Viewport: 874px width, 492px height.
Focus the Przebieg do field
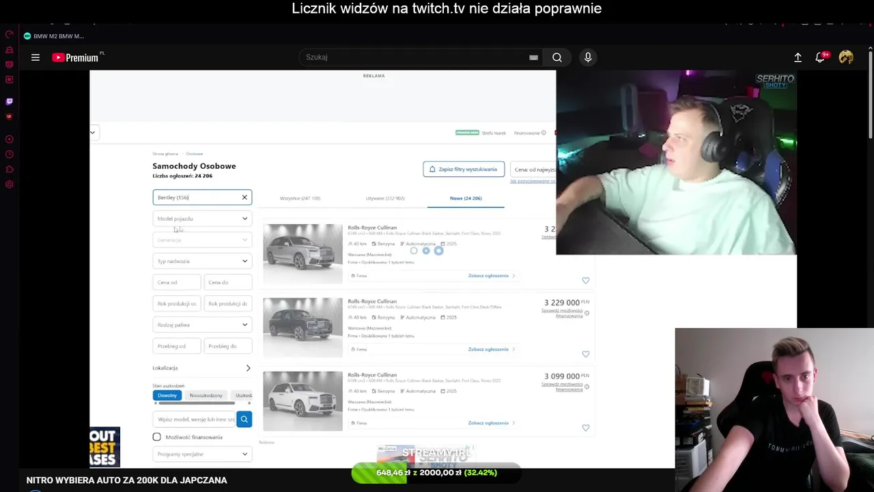pos(227,346)
